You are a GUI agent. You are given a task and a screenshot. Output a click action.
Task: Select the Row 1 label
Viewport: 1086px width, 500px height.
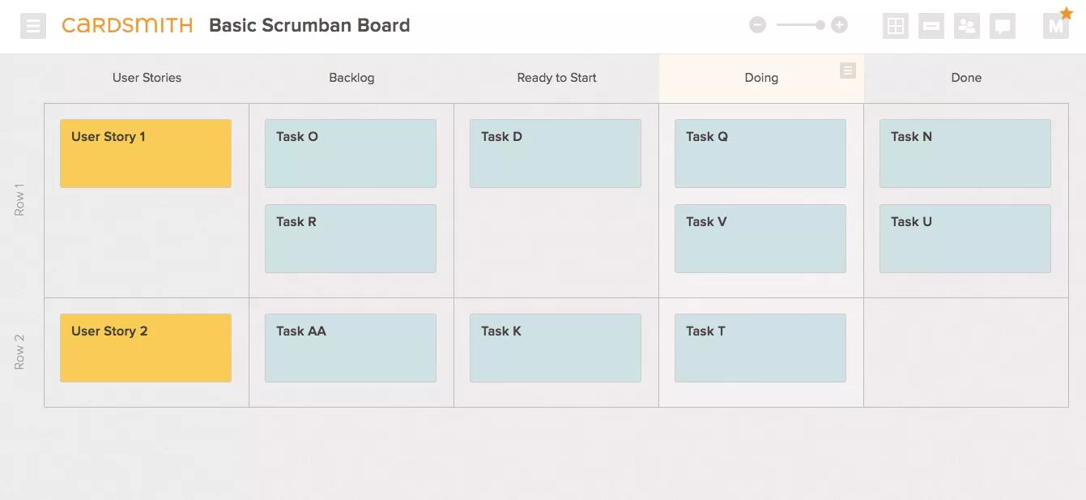(x=19, y=199)
